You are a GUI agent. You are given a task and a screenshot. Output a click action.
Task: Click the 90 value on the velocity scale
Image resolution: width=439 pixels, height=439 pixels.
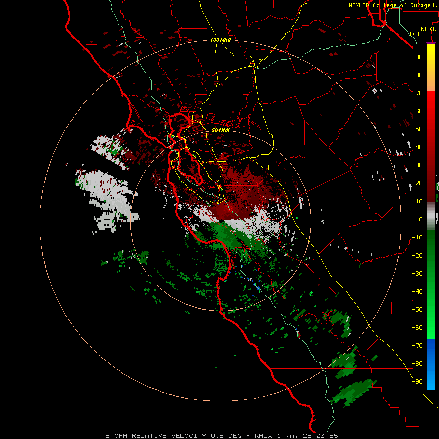coord(419,57)
